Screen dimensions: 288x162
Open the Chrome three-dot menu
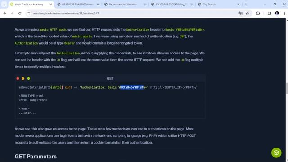284,13
